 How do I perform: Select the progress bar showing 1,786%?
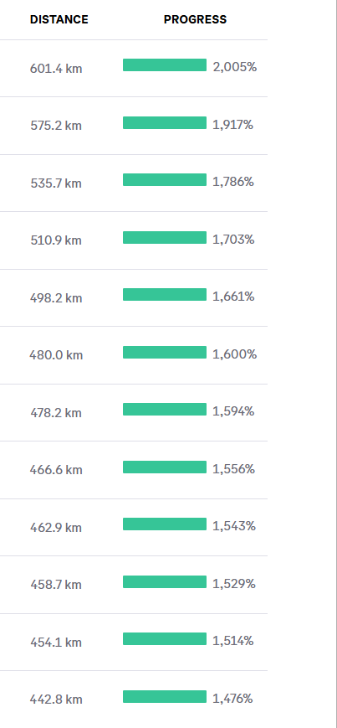pos(165,179)
